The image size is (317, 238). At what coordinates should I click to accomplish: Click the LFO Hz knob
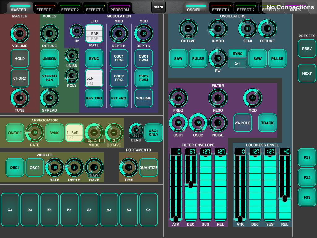point(77,31)
